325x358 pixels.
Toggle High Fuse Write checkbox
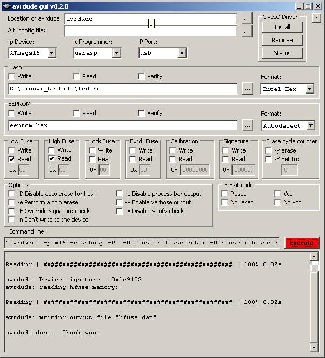click(x=51, y=150)
